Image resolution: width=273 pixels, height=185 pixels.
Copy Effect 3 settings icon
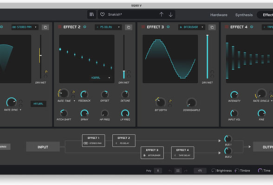coord(212,27)
